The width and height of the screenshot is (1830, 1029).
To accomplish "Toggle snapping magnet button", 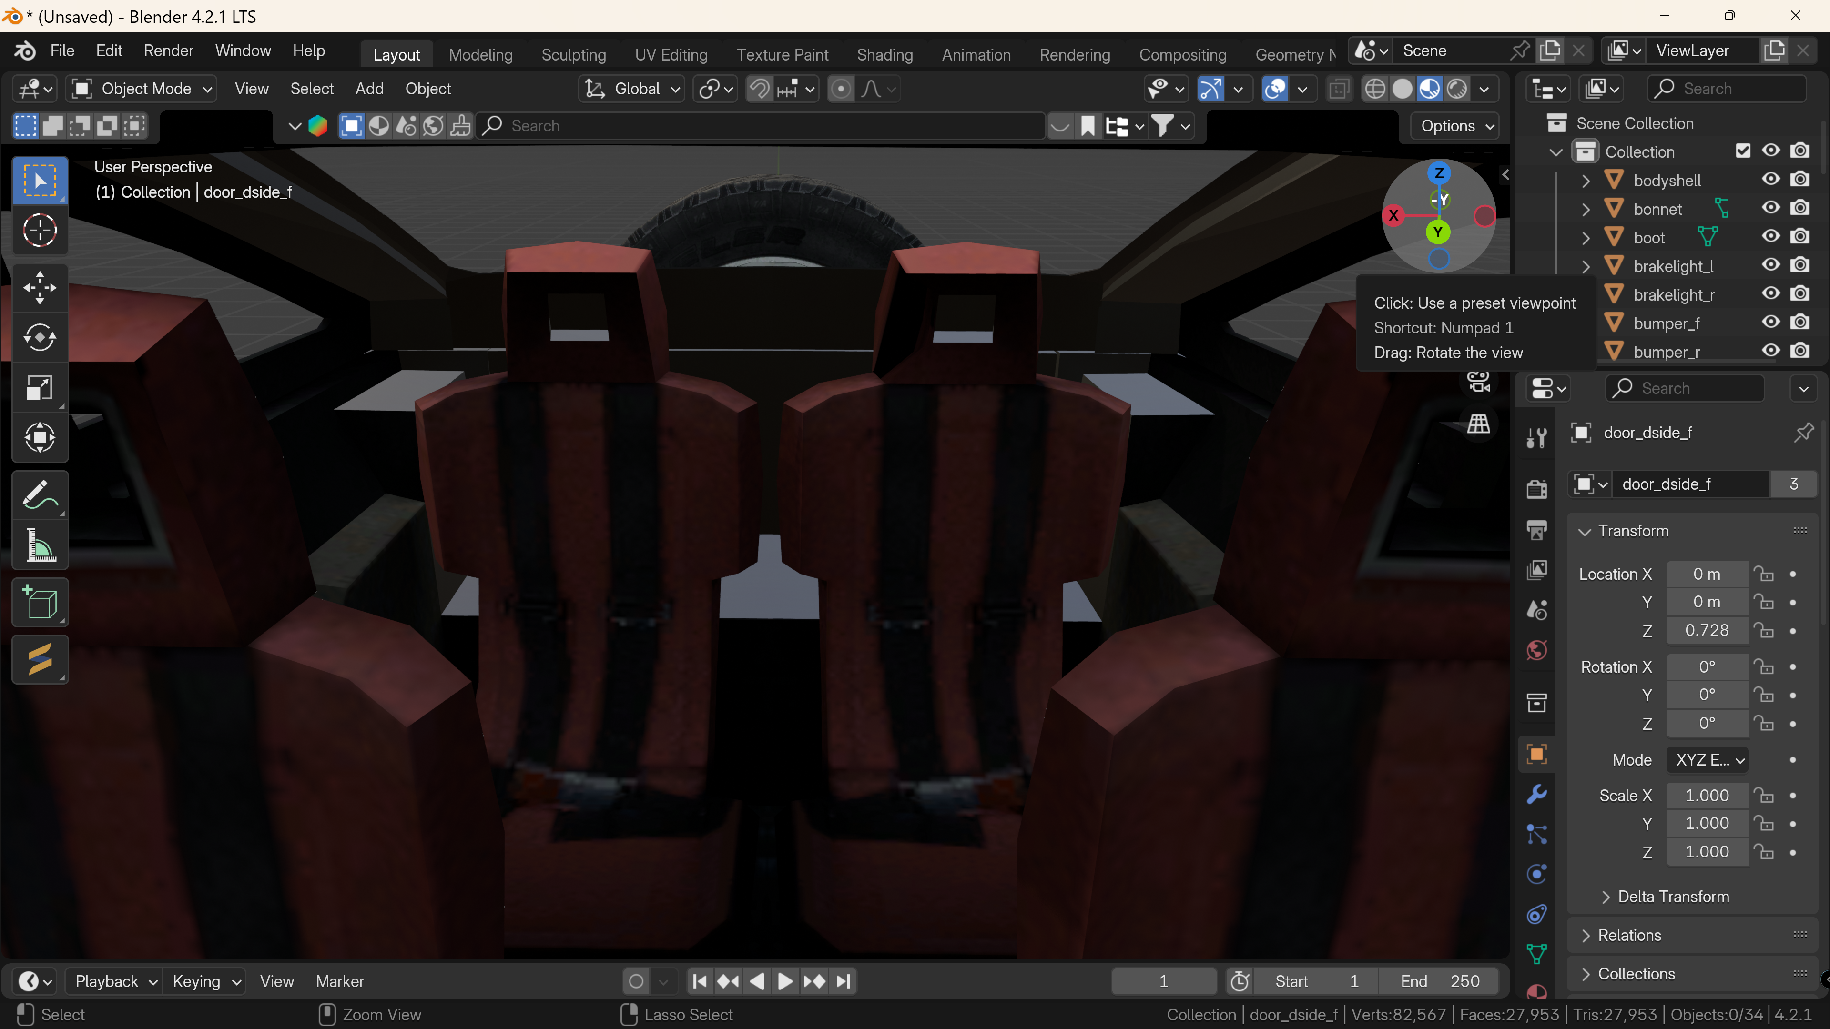I will [x=760, y=89].
